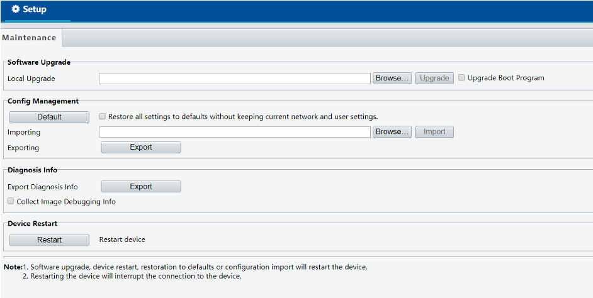
Task: Open the Maintenance tab
Action: pos(29,38)
